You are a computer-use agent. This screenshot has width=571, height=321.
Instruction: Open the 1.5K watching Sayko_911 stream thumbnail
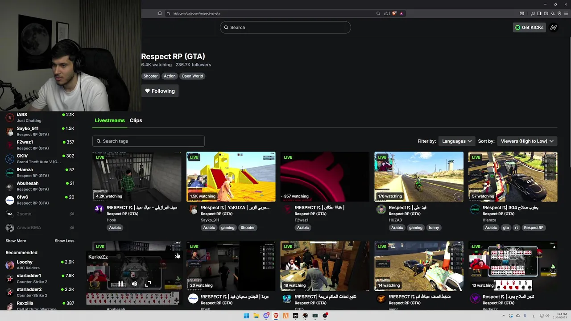[231, 177]
